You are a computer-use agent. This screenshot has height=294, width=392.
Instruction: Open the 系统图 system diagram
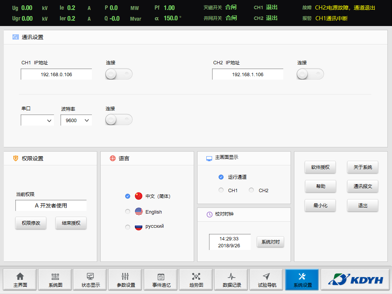pos(55,279)
